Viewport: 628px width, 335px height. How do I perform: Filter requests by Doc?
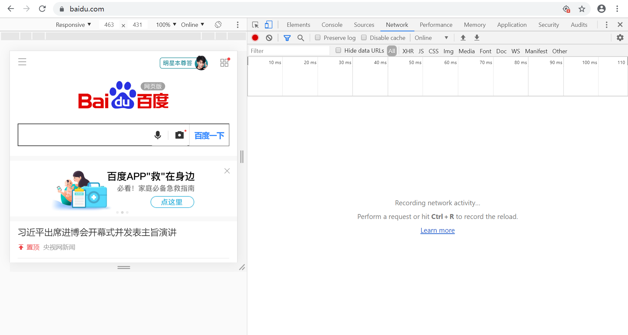point(501,51)
